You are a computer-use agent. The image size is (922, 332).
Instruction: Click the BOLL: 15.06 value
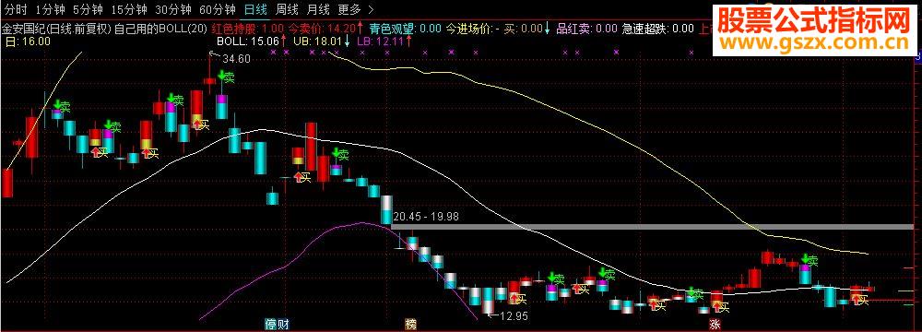[247, 41]
